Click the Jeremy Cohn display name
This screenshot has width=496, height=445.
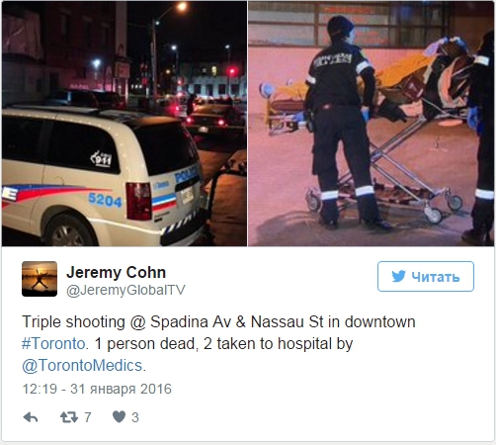click(116, 273)
